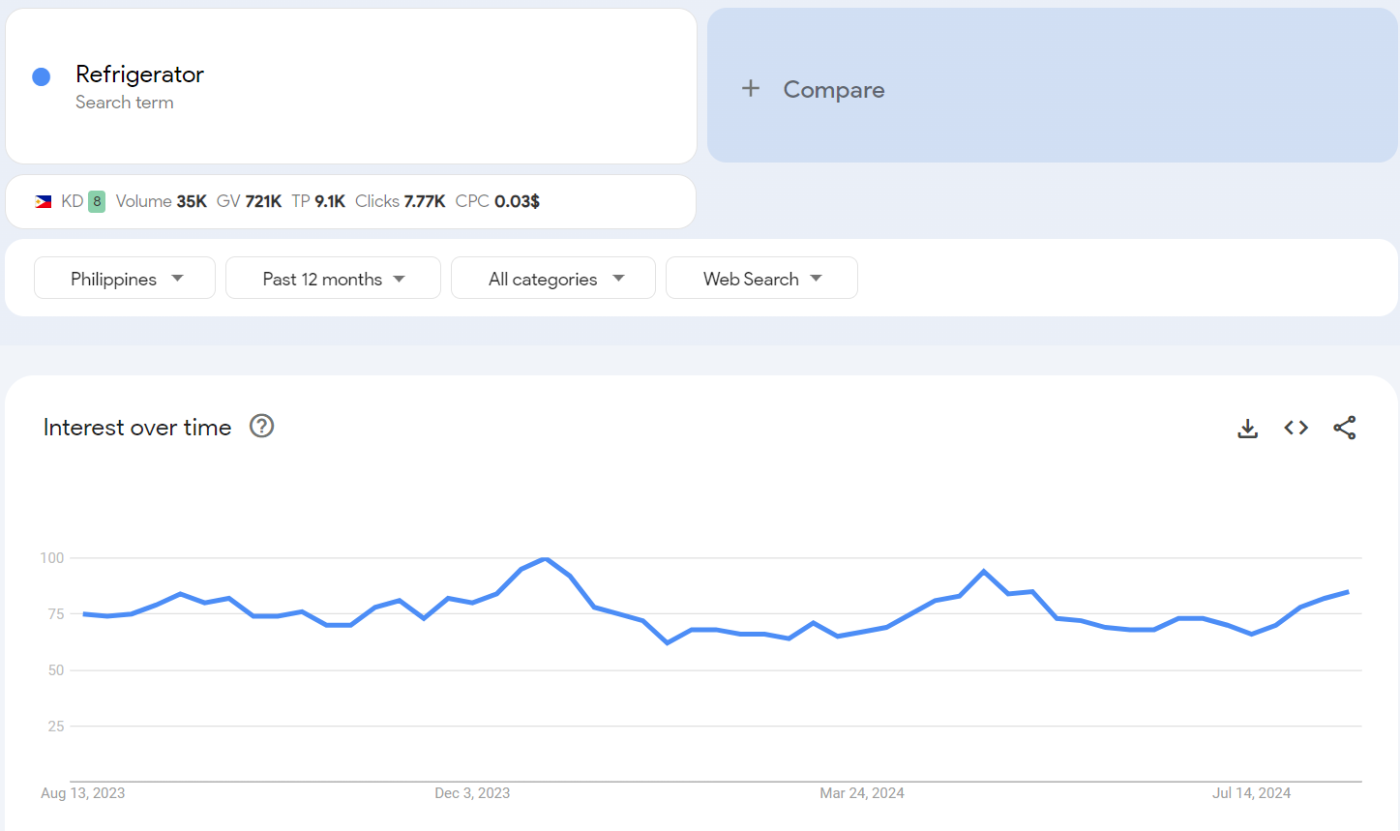The width and height of the screenshot is (1400, 831).
Task: Expand the Past 12 months time range
Action: coord(333,279)
